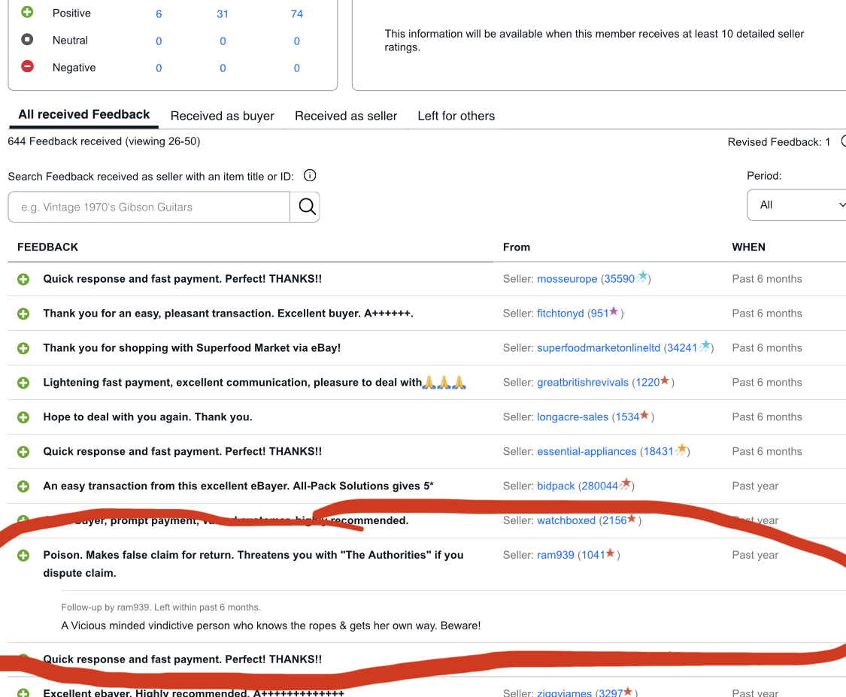Switch to Received as seller tab

pos(346,116)
